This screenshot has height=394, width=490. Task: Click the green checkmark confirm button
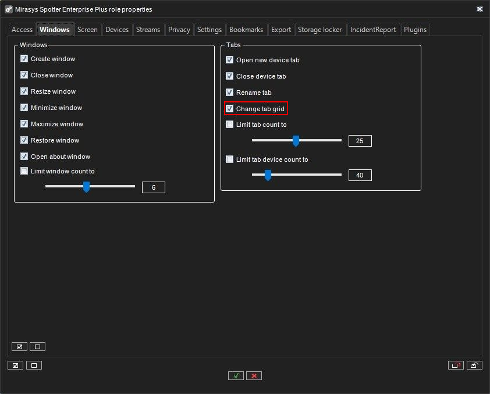click(x=236, y=376)
